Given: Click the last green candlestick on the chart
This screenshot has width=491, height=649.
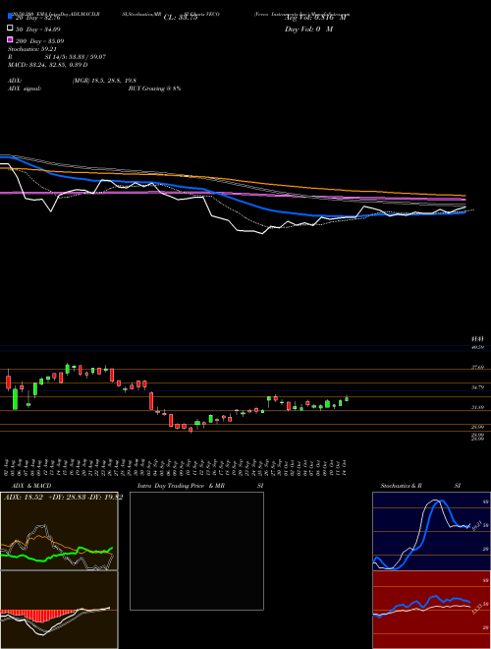Looking at the screenshot, I should pyautogui.click(x=347, y=398).
